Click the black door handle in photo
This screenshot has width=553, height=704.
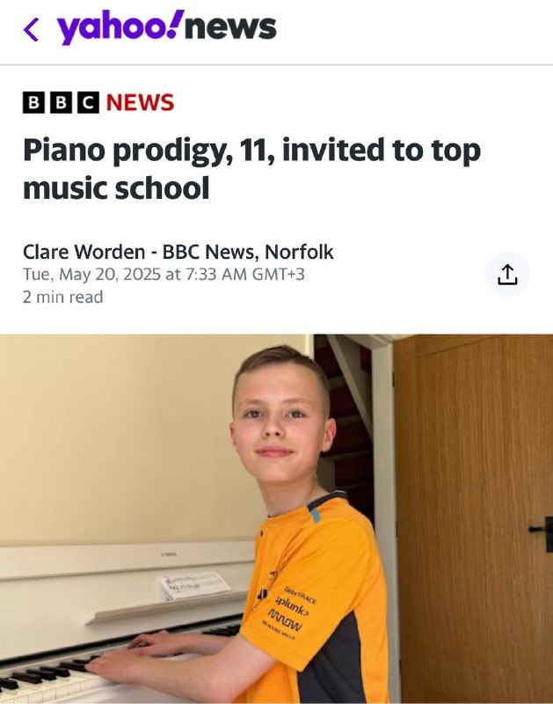click(542, 532)
